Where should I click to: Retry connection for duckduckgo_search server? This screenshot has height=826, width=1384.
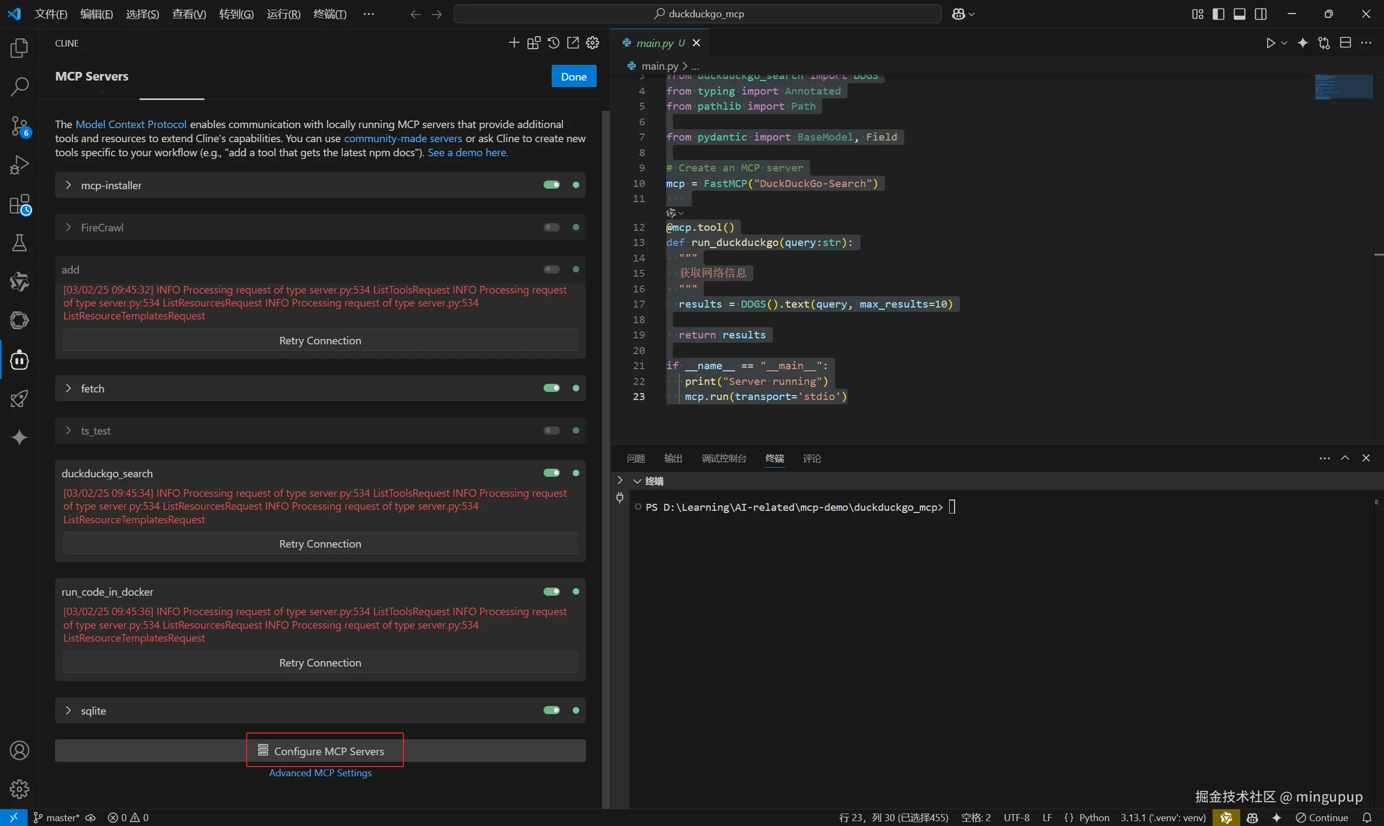[320, 543]
